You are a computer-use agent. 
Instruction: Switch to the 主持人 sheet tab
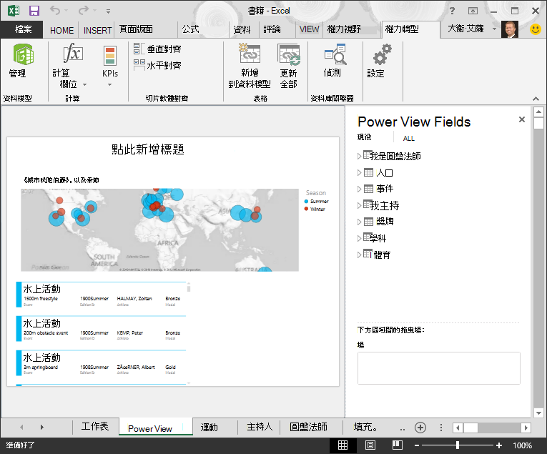[x=259, y=427]
